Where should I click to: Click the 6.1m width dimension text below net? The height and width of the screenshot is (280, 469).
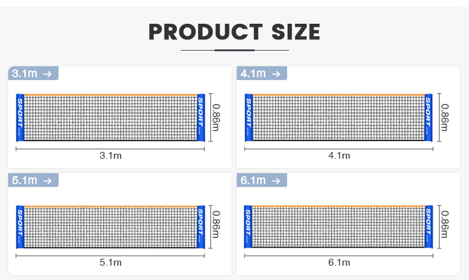(x=339, y=262)
